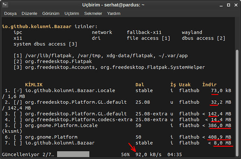Viewport: 241px width, 159px height.
Task: Click org.freedesktop.Platform.codecs-extra text
Action: [x=79, y=119]
